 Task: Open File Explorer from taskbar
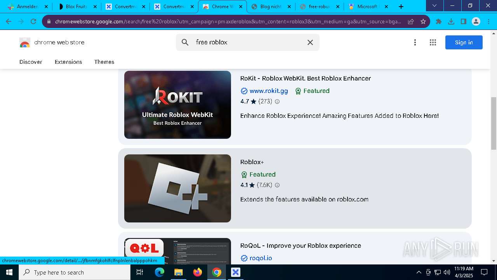pyautogui.click(x=178, y=272)
